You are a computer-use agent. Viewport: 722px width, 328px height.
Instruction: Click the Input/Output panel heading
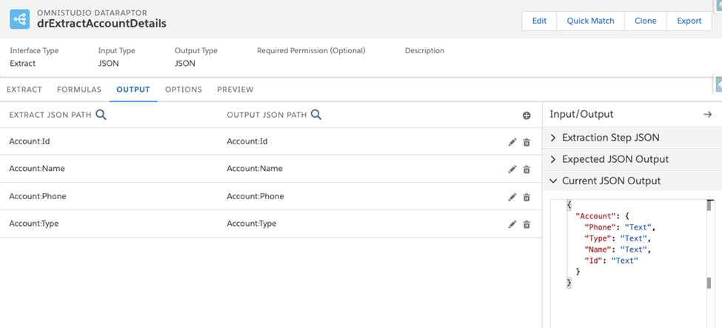coord(581,114)
